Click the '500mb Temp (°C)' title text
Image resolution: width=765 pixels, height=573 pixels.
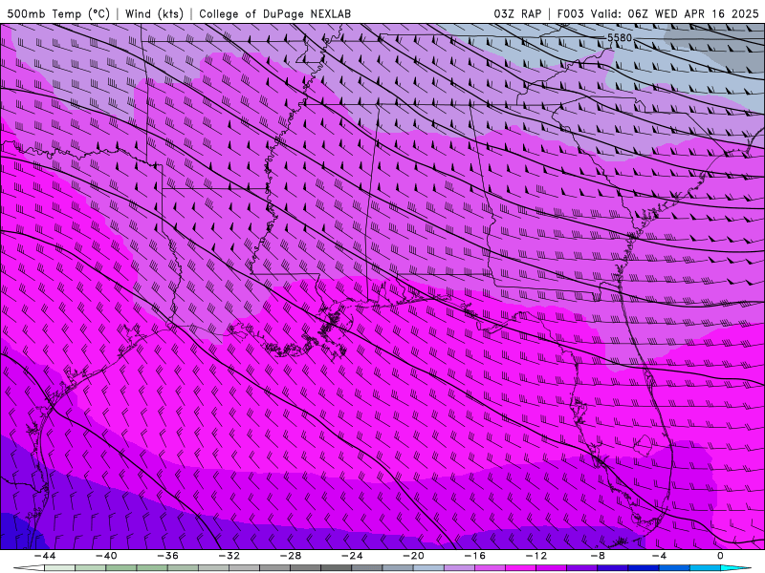click(x=58, y=13)
